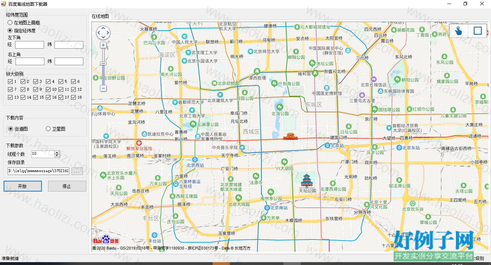
Task: Disable zoom level 15 checkbox
Action: [x=35, y=97]
